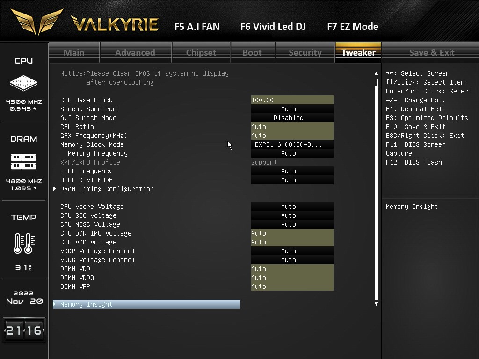This screenshot has width=479, height=359.
Task: Edit CPU VDD Voltage field
Action: click(292, 242)
